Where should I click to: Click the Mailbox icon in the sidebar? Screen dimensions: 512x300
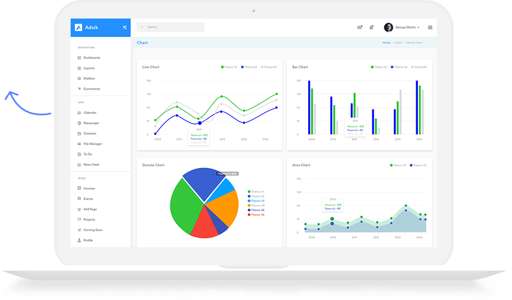[79, 79]
